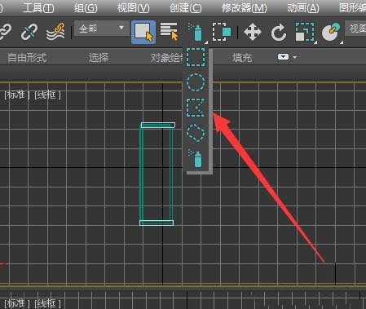Select the Move tool with four arrows
Image resolution: width=366 pixels, height=309 pixels.
pos(253,32)
